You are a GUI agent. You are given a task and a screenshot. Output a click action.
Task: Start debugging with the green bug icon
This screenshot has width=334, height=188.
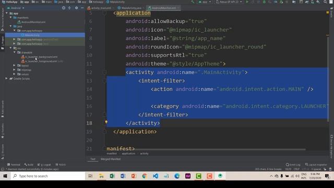tap(264, 2)
